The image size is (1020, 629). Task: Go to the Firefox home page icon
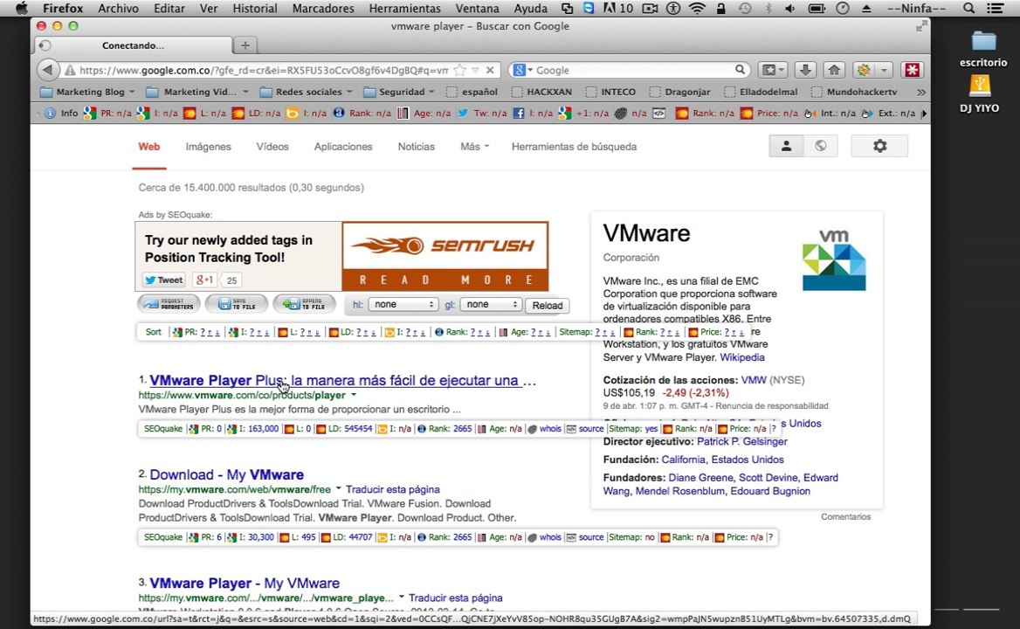click(834, 70)
